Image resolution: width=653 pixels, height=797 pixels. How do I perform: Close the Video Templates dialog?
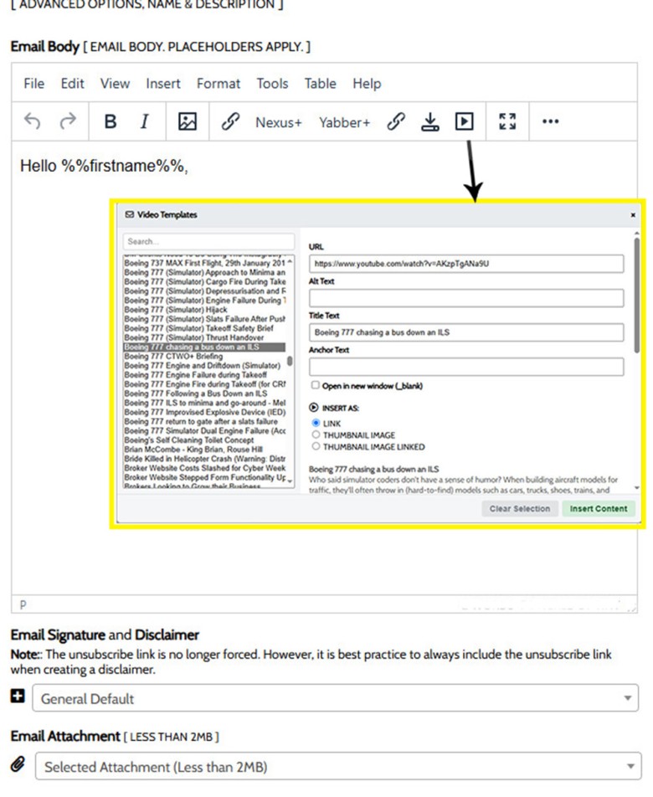point(633,215)
